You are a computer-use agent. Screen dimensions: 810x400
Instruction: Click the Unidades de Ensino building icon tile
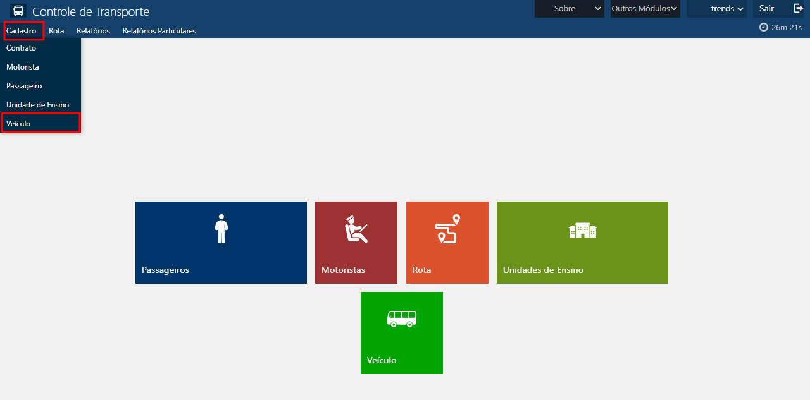coord(582,242)
